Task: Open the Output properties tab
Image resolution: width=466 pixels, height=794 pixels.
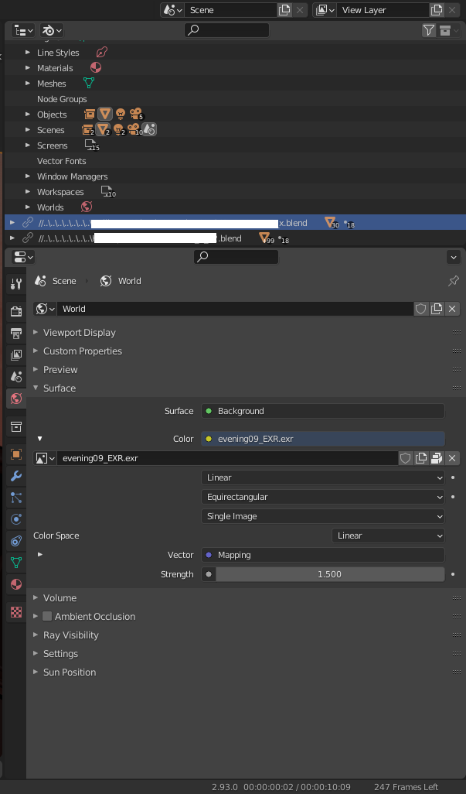Action: coord(16,333)
